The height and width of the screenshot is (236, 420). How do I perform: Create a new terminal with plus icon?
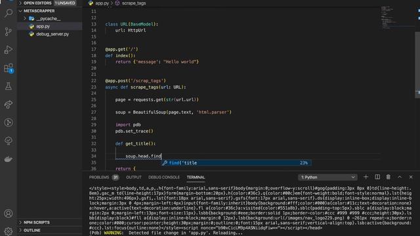click(x=366, y=177)
